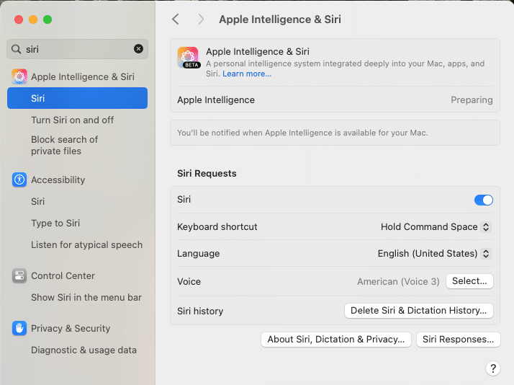Click the magnifying glass search icon
The image size is (514, 385).
pyautogui.click(x=16, y=49)
